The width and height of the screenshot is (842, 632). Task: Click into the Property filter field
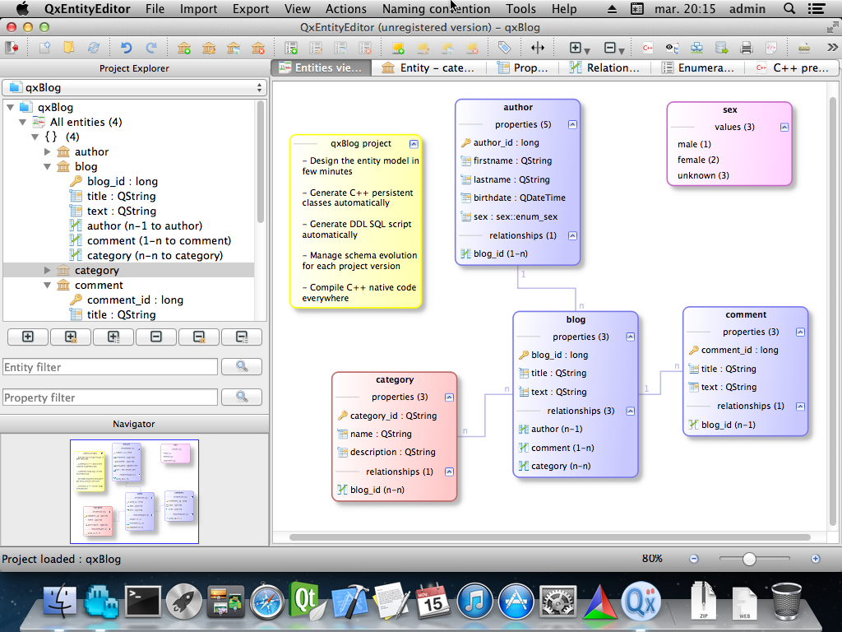[x=110, y=397]
